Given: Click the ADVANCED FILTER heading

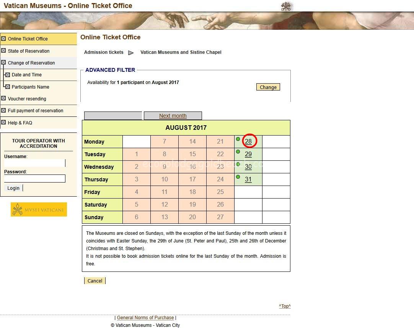Looking at the screenshot, I should tap(110, 70).
